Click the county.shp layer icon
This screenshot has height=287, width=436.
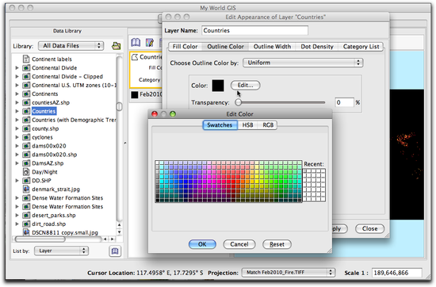[26, 128]
